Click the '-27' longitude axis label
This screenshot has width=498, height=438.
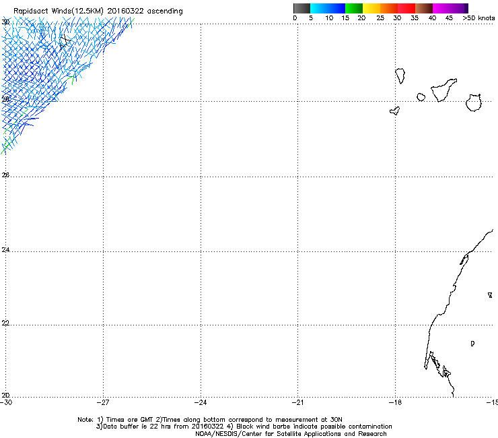click(103, 402)
